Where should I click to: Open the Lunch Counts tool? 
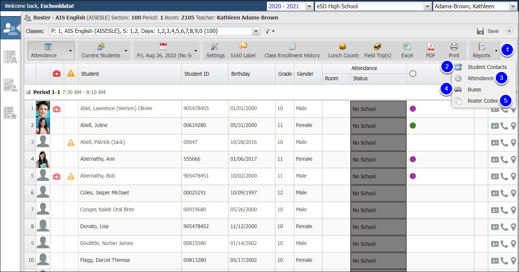point(343,51)
